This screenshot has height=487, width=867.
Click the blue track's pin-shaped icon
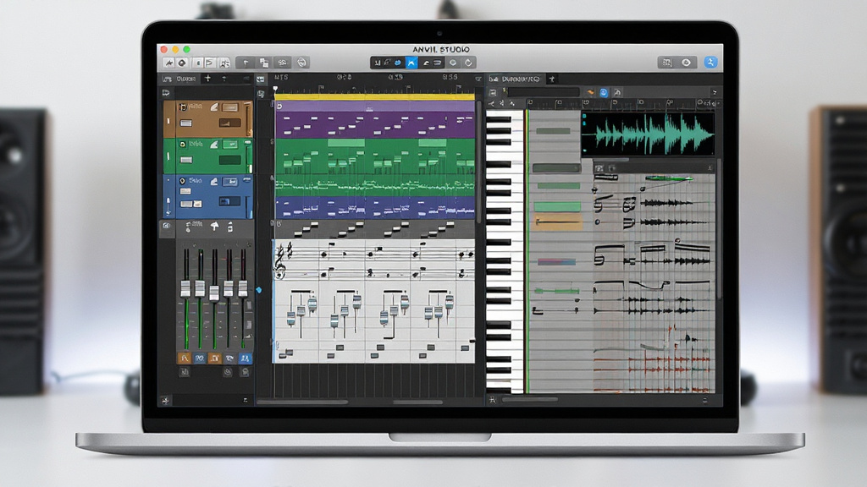182,181
